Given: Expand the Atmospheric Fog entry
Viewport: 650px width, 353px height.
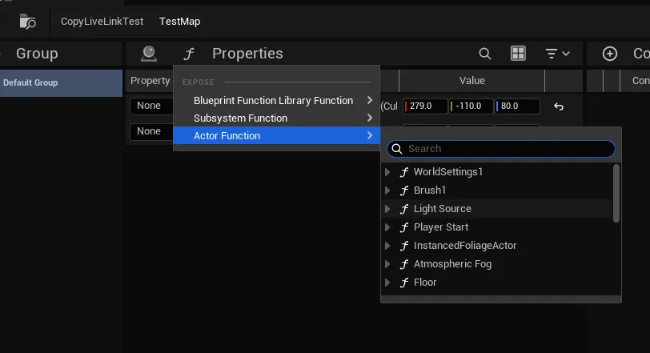Looking at the screenshot, I should coord(388,264).
